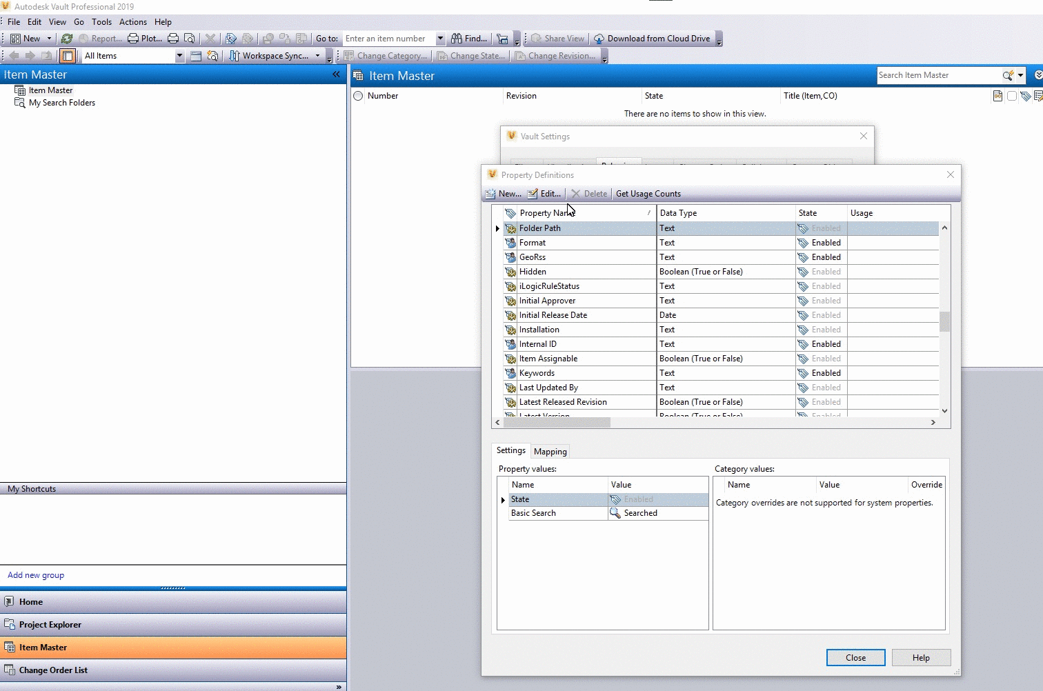Click Download from Cloud Drive
Viewport: 1043px width, 691px height.
click(x=652, y=39)
